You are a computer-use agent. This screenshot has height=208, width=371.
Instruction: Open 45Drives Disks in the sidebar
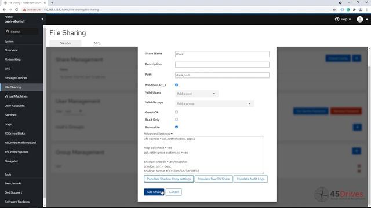(x=14, y=133)
